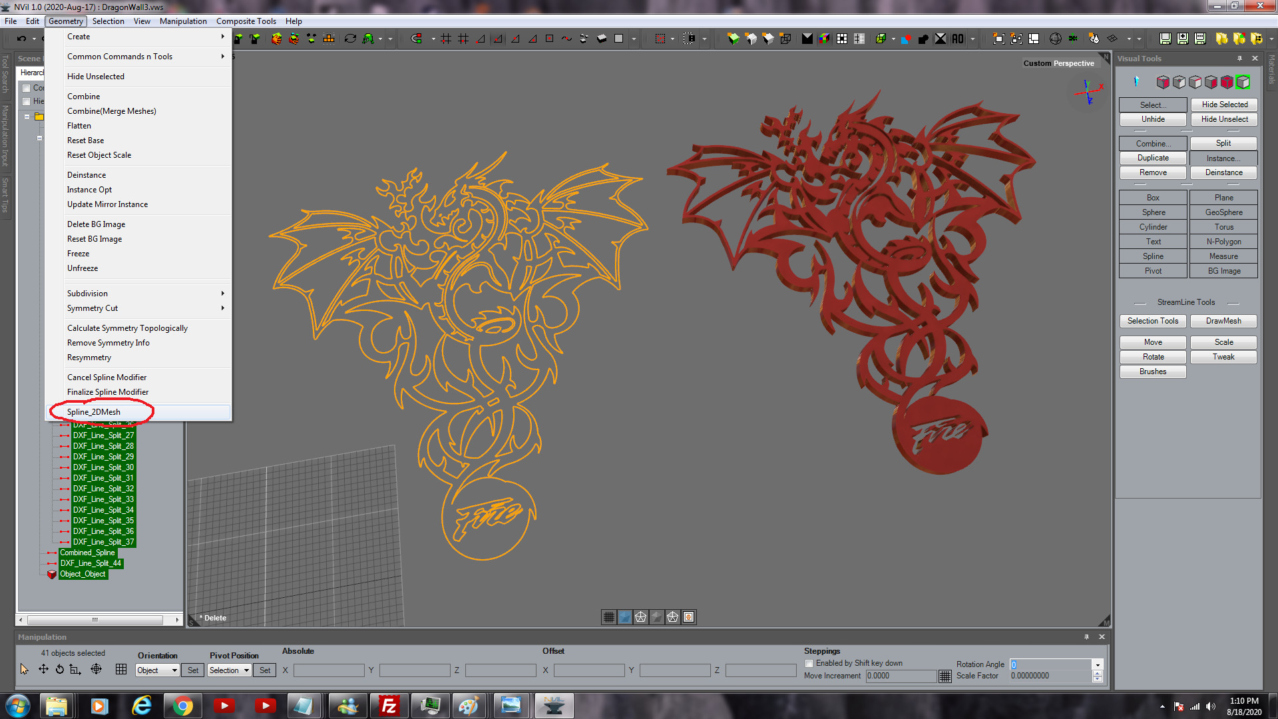Open Google Chrome from the taskbar

click(183, 706)
